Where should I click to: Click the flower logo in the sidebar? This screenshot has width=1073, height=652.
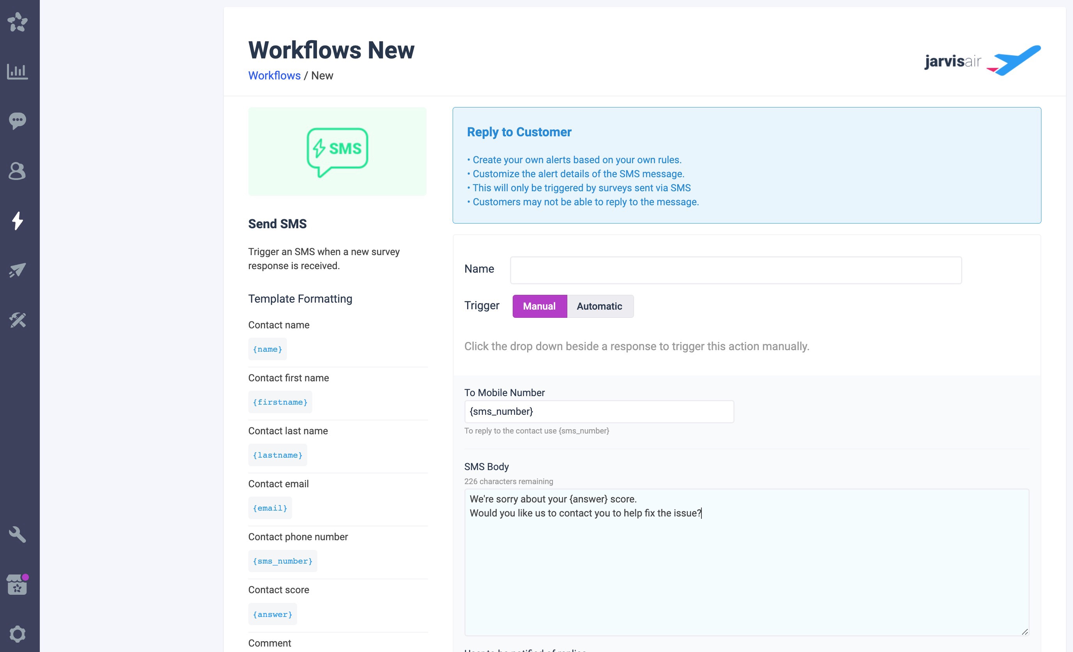tap(18, 22)
